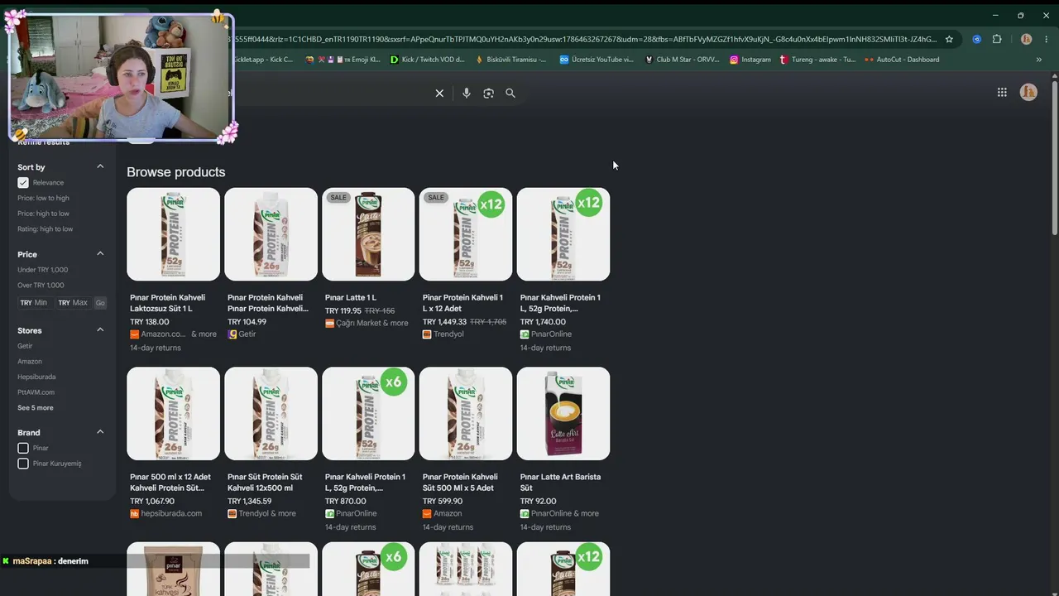Open Pınar Latte Art Barista Süt image
1059x596 pixels.
563,414
